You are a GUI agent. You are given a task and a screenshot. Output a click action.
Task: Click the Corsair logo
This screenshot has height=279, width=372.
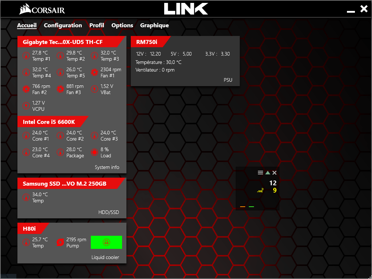[x=42, y=10]
